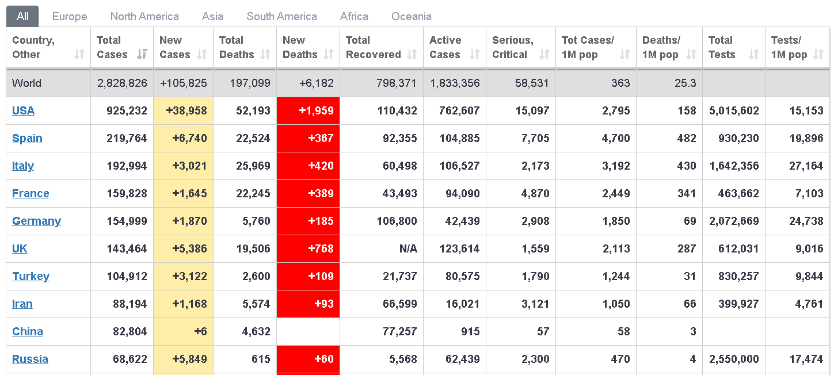Sort by the Active Cases column arrows

(x=475, y=55)
